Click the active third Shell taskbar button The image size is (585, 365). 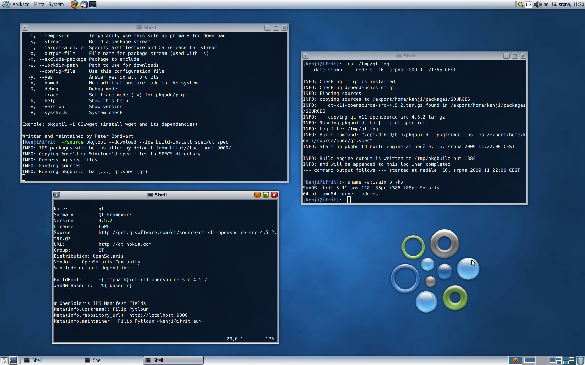click(x=173, y=360)
